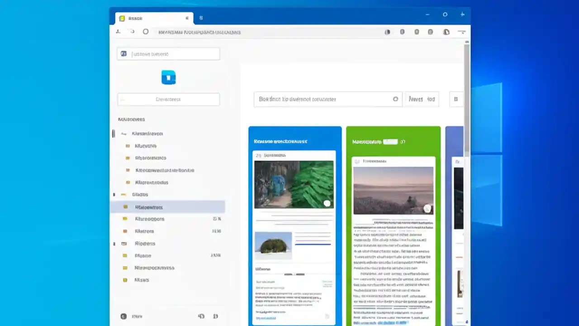Open the News dropdown beside the search field

click(x=422, y=99)
